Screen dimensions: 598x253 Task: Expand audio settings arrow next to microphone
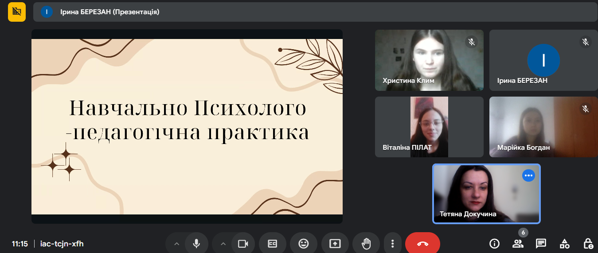pyautogui.click(x=176, y=243)
